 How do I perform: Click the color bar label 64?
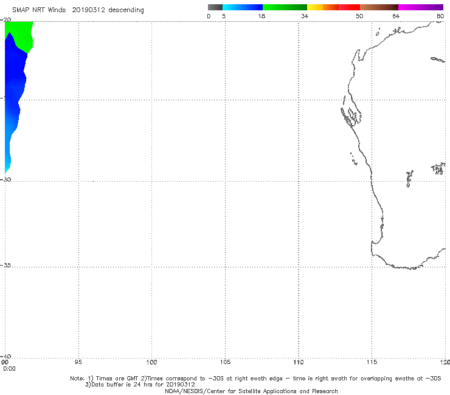coord(396,16)
